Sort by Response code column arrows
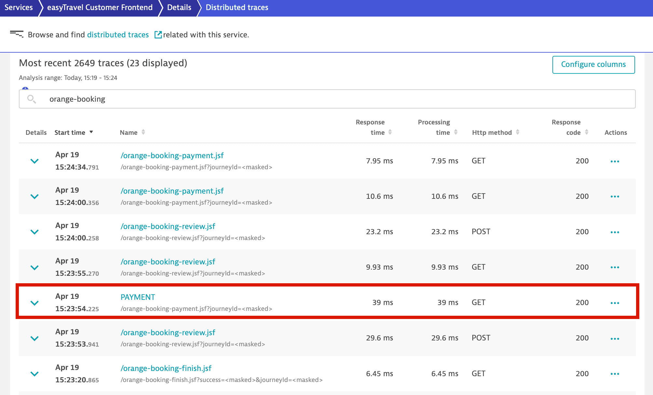 coord(587,132)
